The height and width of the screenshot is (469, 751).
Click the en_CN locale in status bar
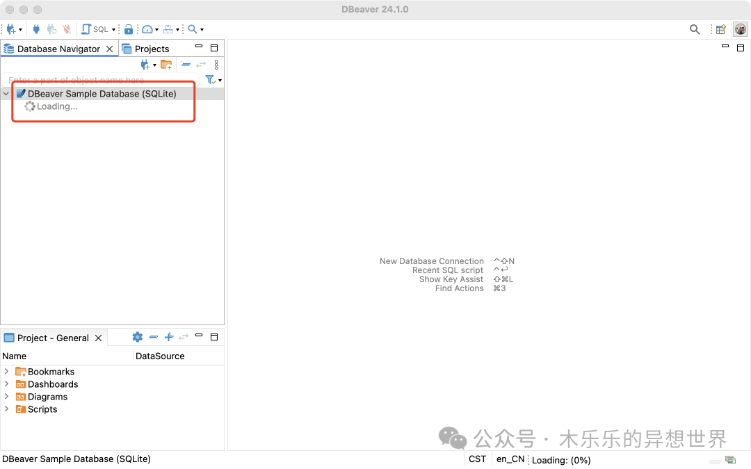tap(510, 459)
